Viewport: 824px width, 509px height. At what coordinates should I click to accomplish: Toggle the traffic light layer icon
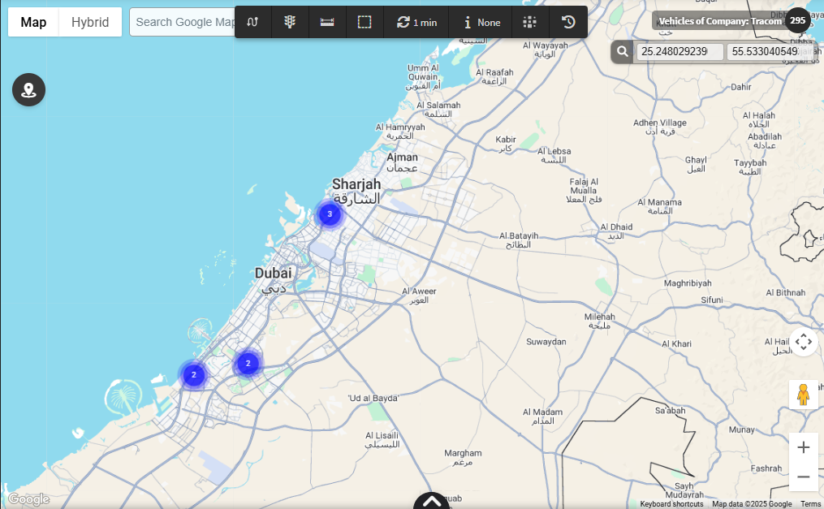click(290, 22)
